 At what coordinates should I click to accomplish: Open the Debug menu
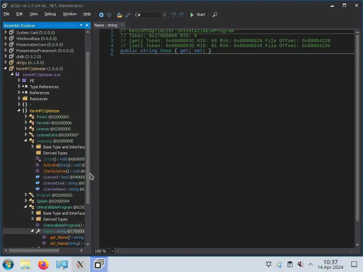(50, 14)
